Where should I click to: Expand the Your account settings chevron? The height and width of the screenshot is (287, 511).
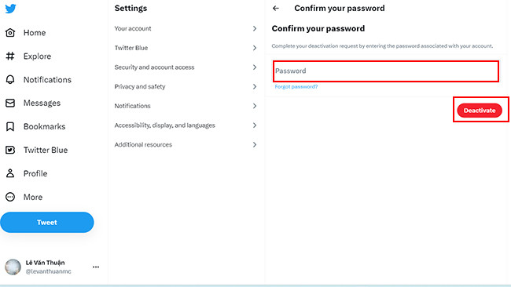click(255, 28)
